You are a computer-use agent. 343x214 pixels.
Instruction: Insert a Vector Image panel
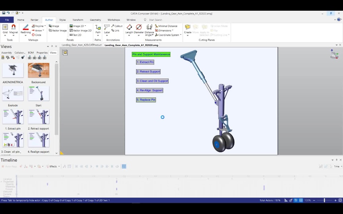tap(58, 31)
